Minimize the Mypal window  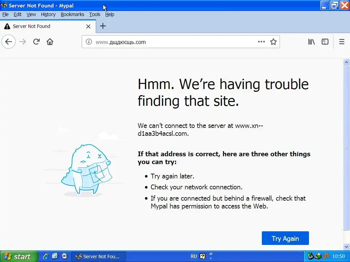point(325,5)
